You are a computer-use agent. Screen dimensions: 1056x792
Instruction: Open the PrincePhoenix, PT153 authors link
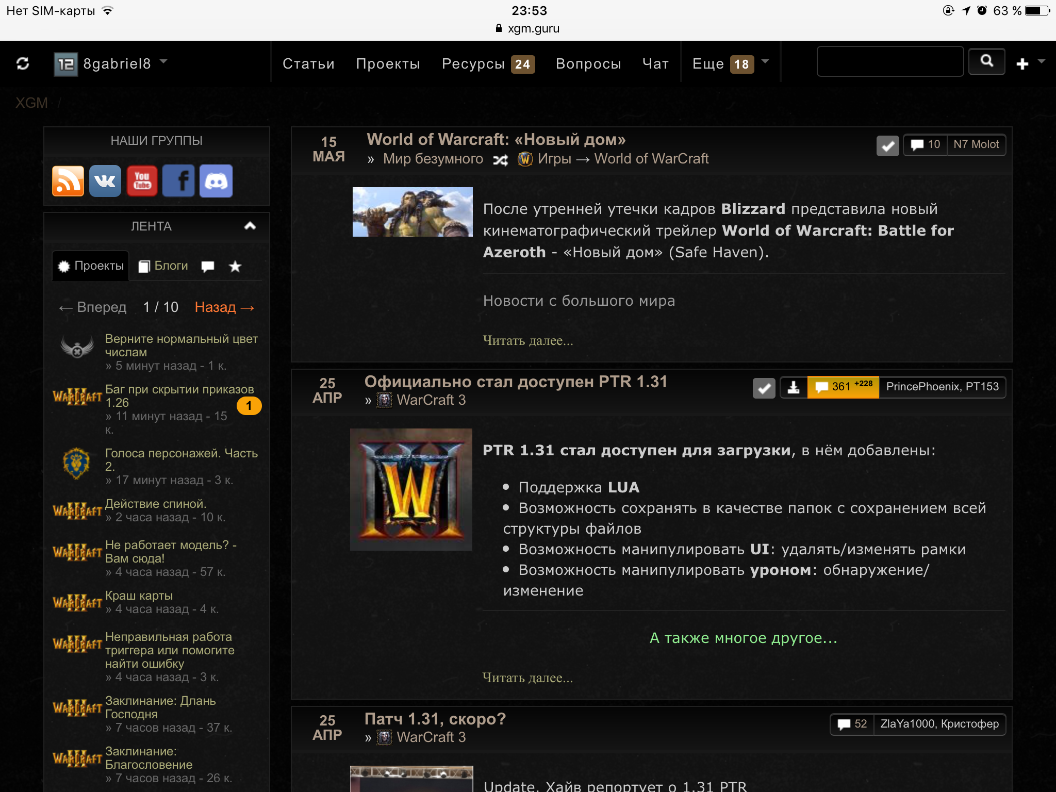pyautogui.click(x=943, y=387)
